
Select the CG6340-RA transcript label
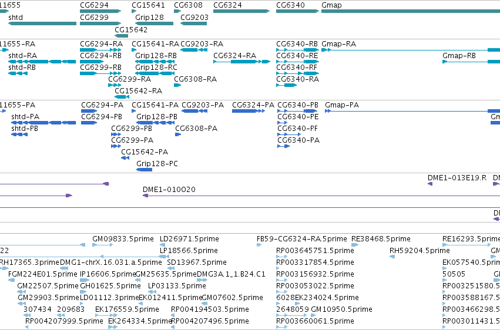297,79
